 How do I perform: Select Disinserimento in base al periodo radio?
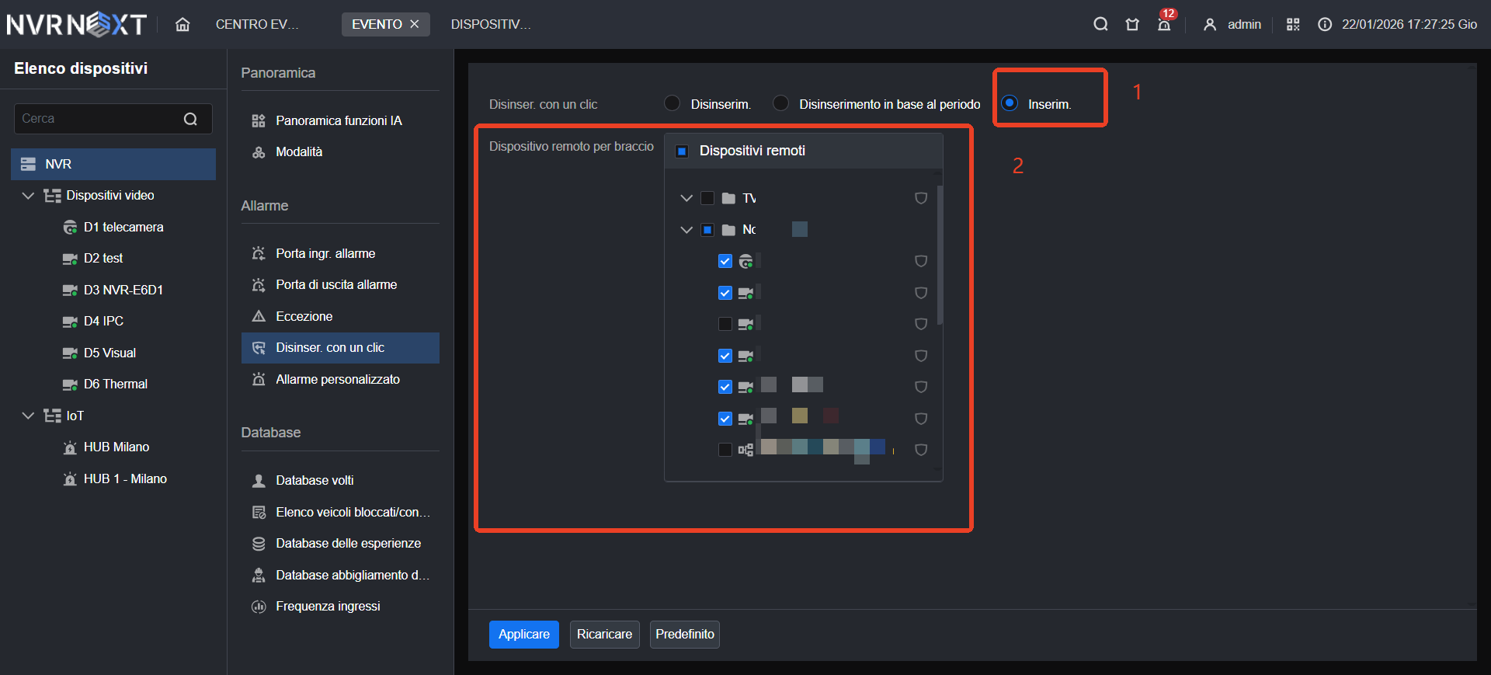point(781,103)
